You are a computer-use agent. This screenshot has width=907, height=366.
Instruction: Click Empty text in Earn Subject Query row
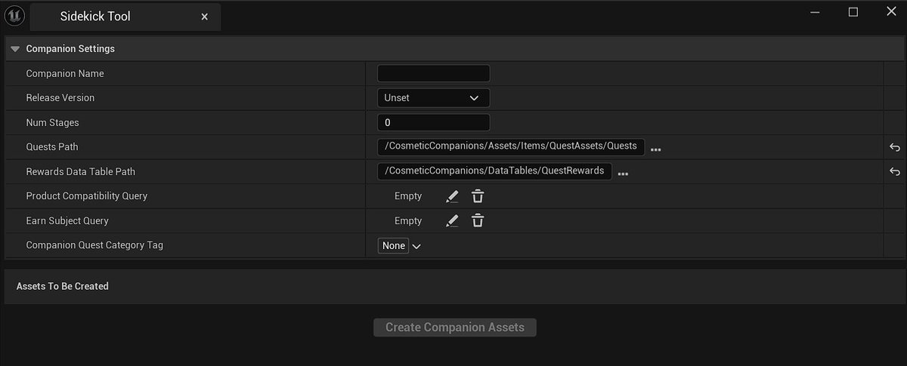click(x=408, y=221)
